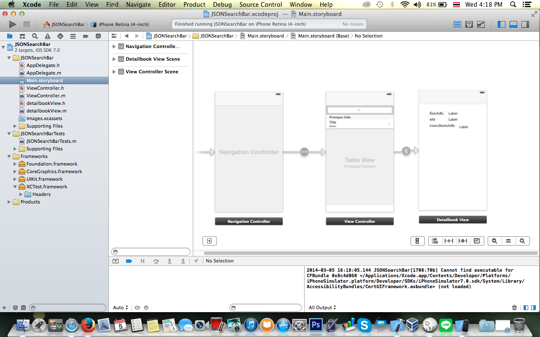Open the Align constraints menu
This screenshot has height=337, width=540.
[x=435, y=241]
